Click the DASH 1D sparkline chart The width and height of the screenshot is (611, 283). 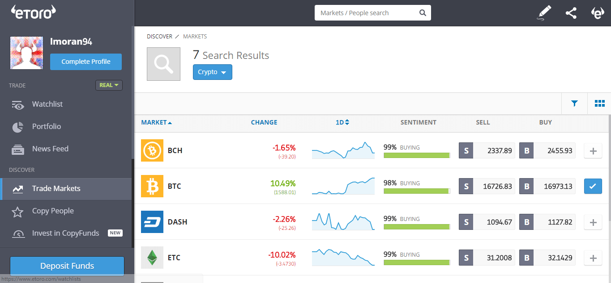click(343, 222)
